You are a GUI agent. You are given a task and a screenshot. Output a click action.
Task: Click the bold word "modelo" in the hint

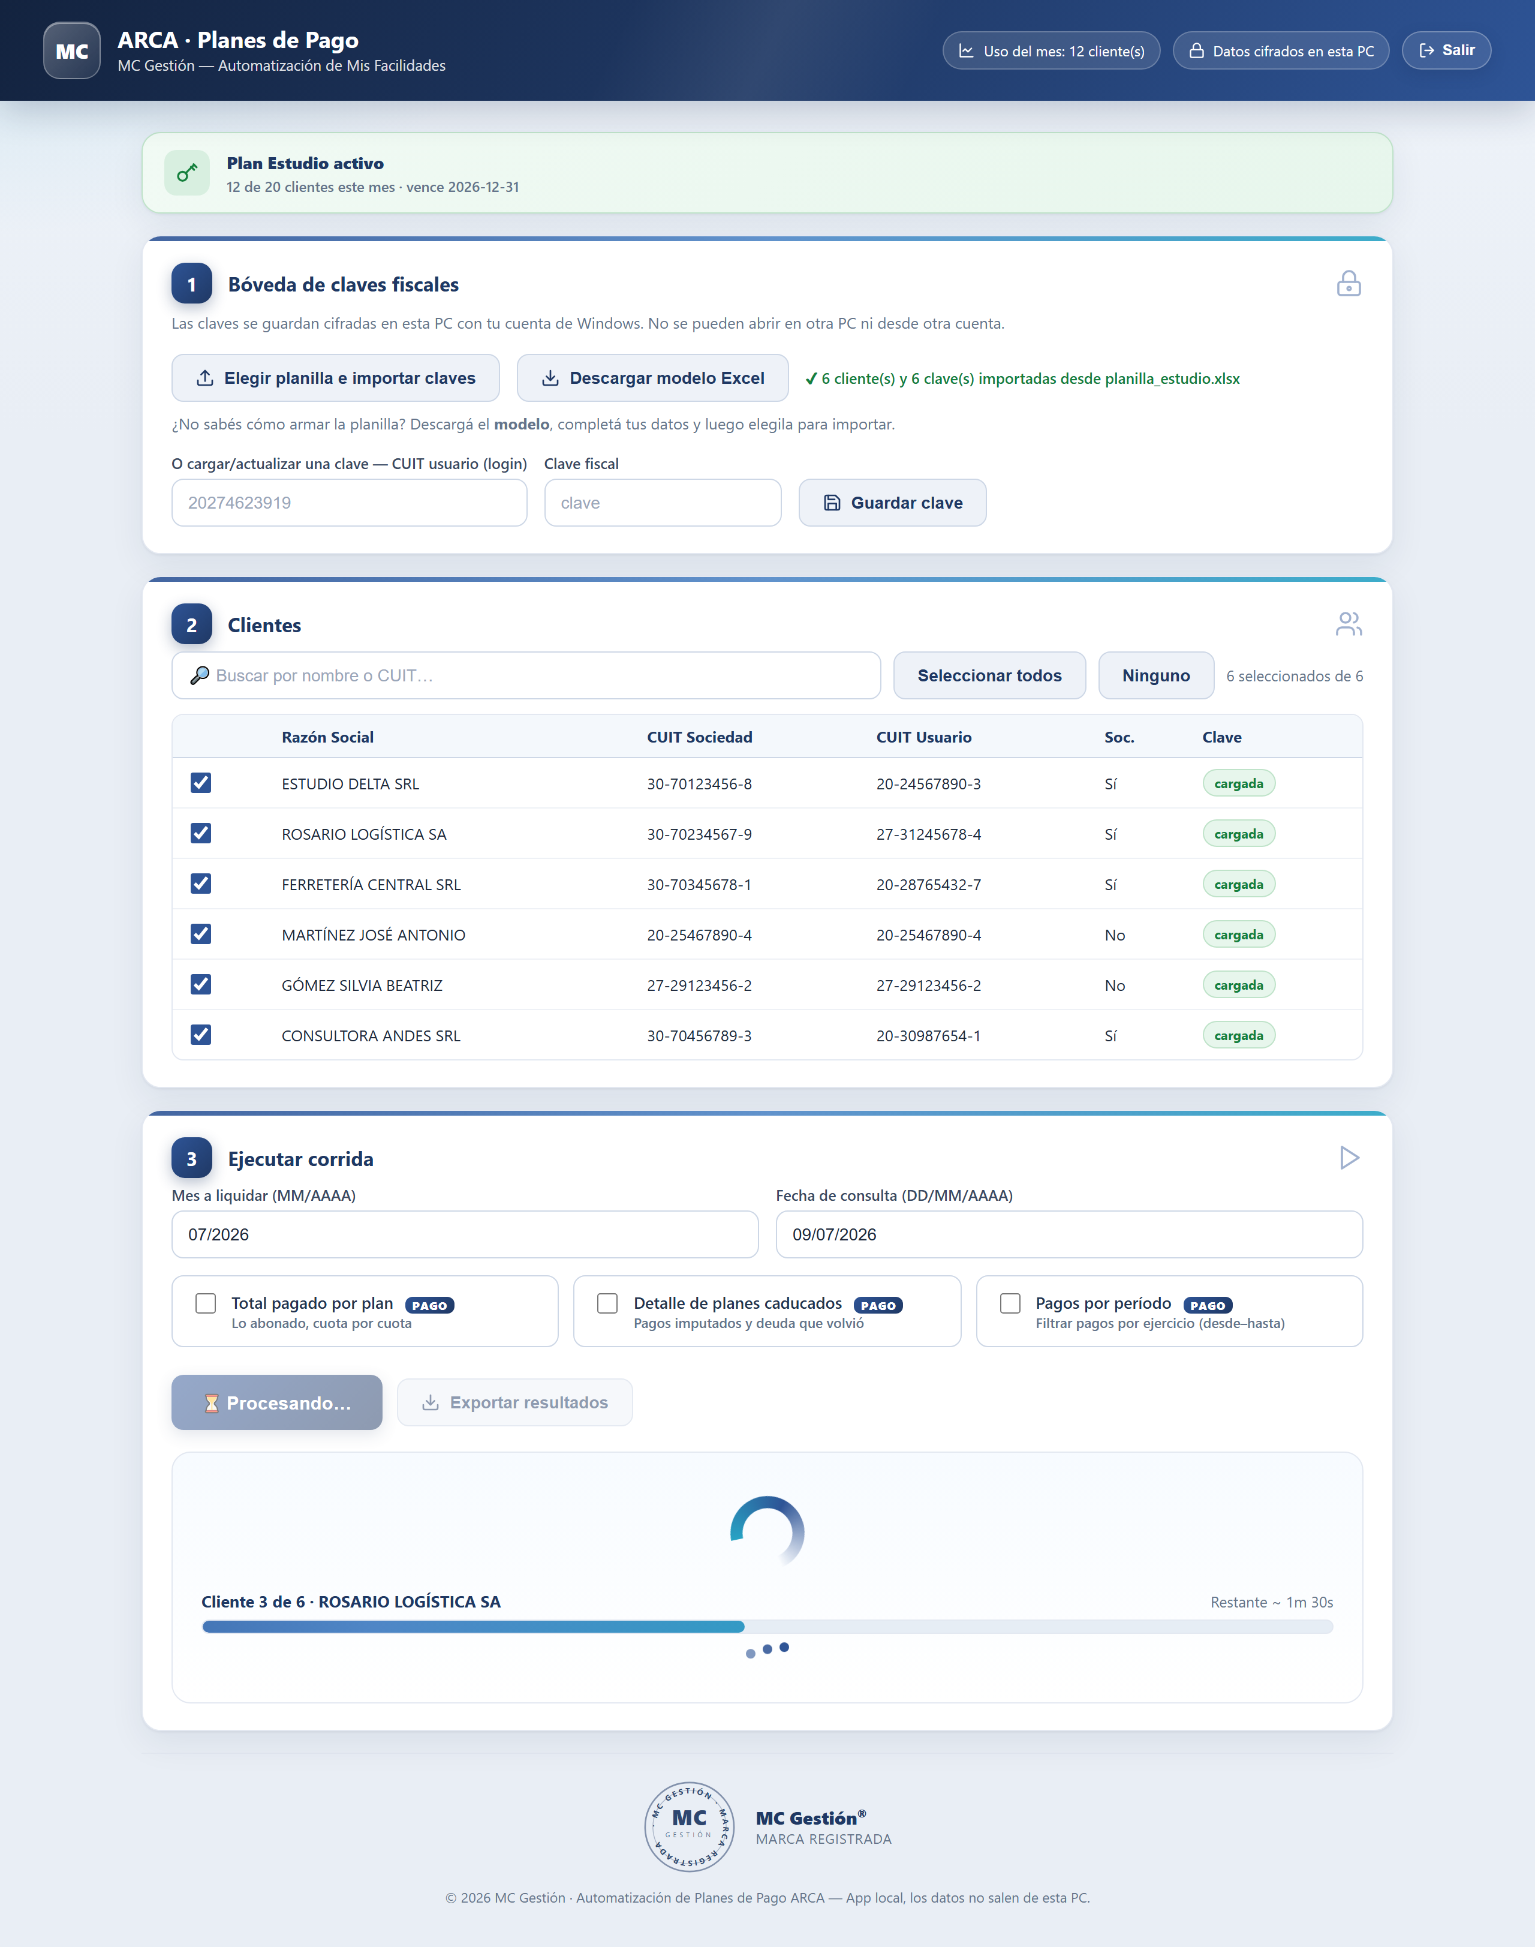coord(521,424)
